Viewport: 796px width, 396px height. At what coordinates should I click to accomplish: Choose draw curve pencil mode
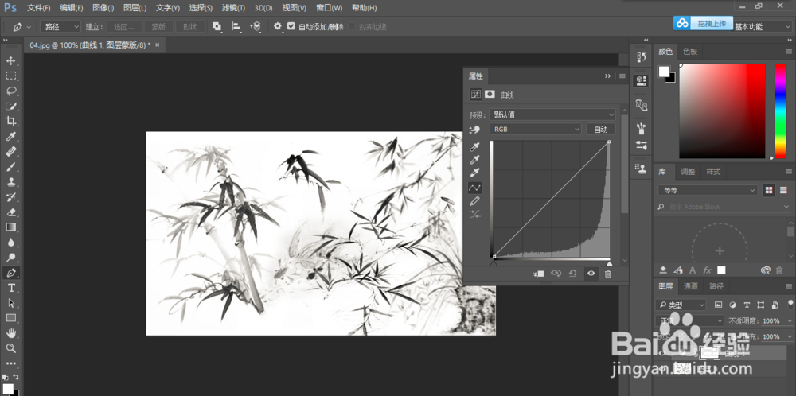(x=474, y=201)
